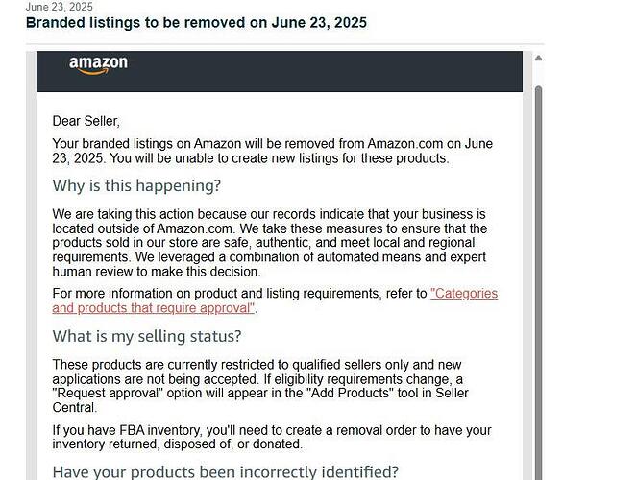Click the dark header banner beside the Amazon logo

coord(325,71)
